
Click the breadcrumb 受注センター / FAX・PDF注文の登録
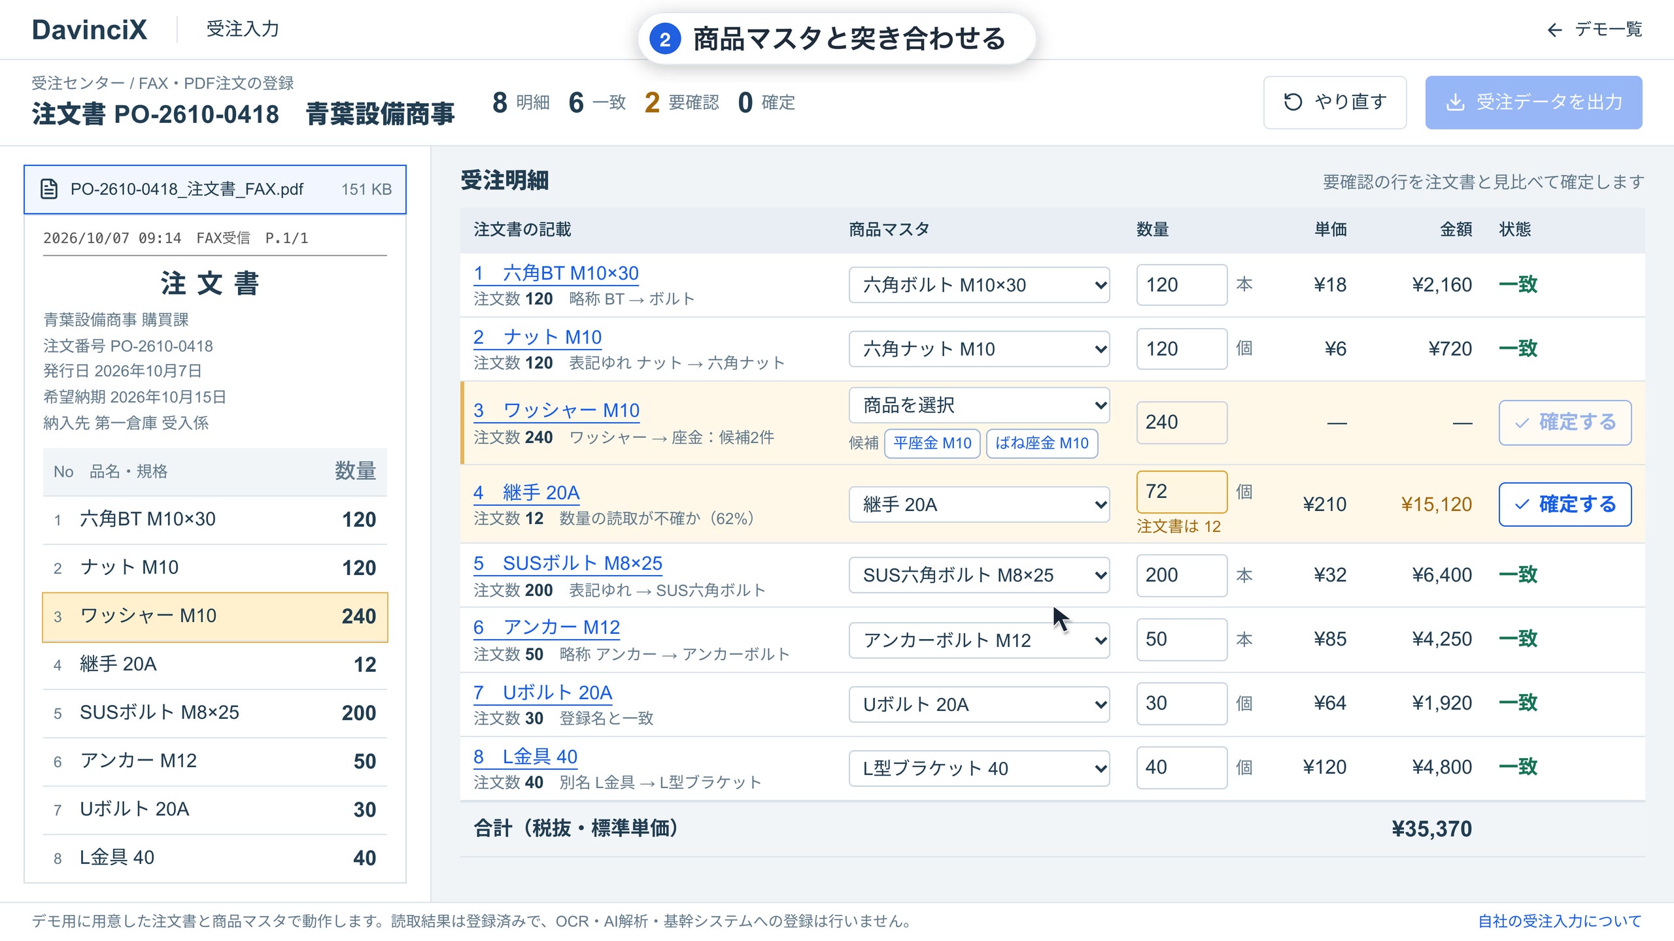163,84
